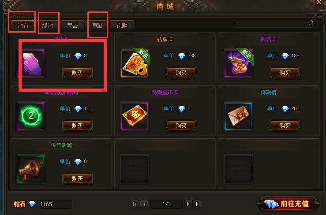Click the 弹劾信 envelope icon
The image size is (326, 215).
(238, 116)
